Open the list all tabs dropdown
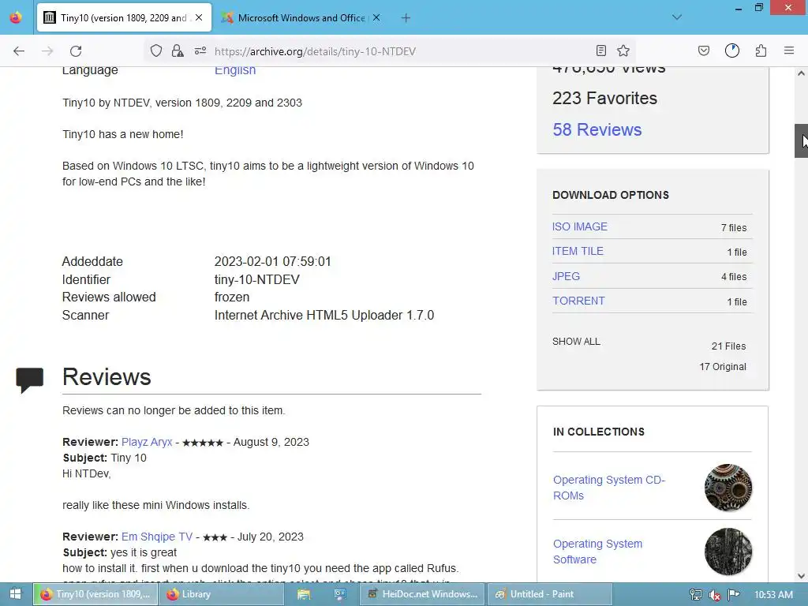 [x=677, y=17]
